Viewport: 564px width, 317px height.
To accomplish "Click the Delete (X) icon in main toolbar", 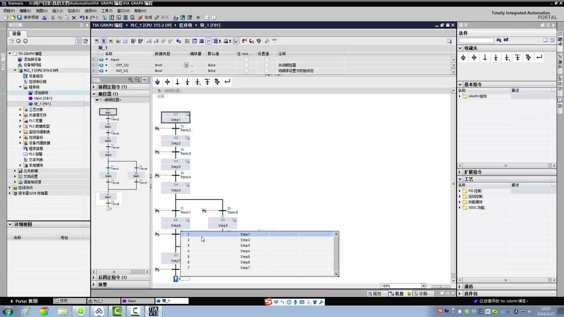I will (x=74, y=18).
